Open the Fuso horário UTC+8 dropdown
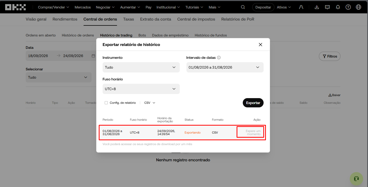 click(x=141, y=89)
